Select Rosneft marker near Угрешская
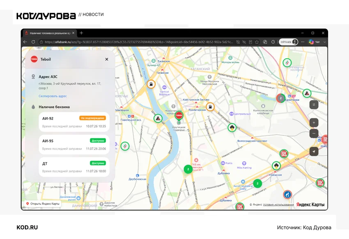The image size is (349, 239). (x=276, y=165)
